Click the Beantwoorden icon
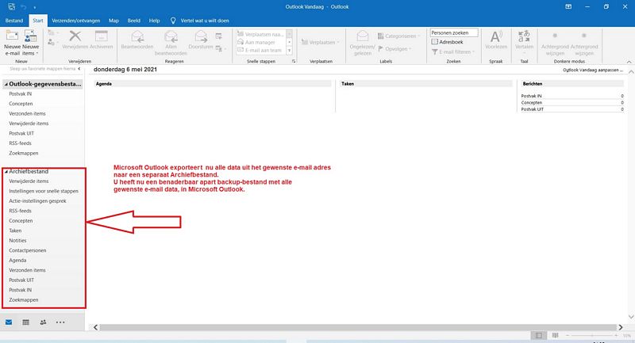 click(137, 36)
